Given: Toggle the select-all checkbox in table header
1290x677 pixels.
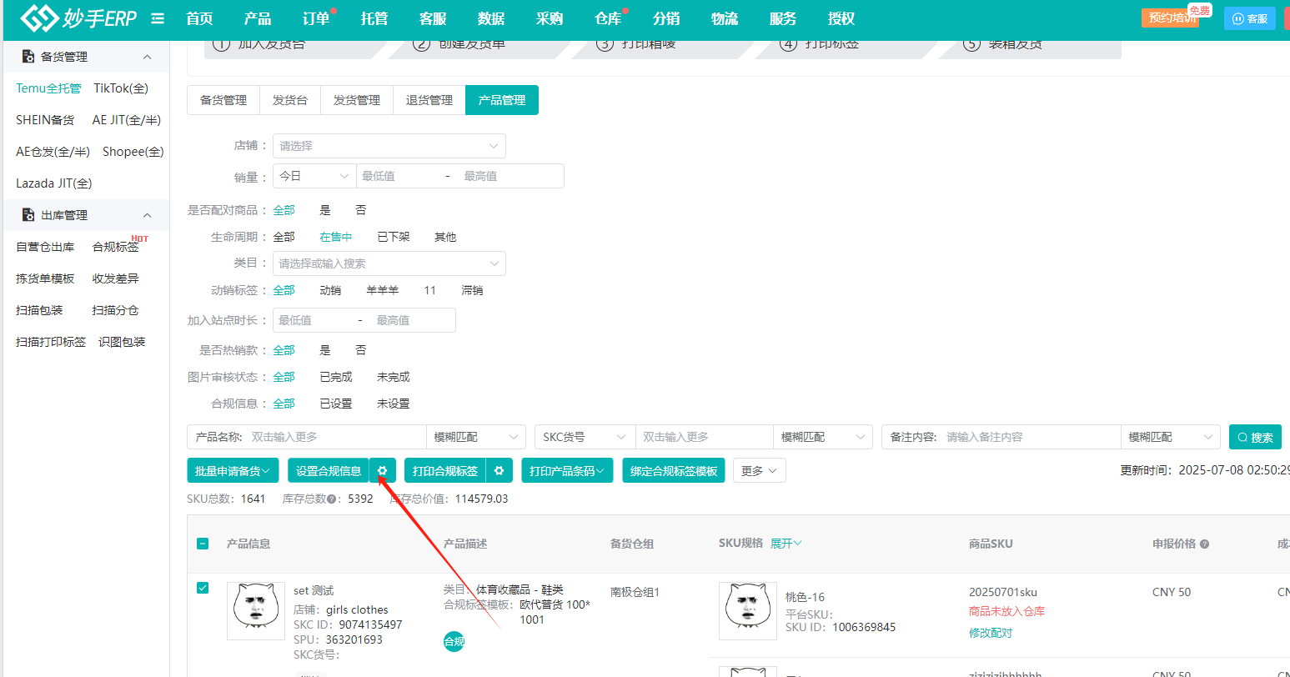Looking at the screenshot, I should click(203, 543).
